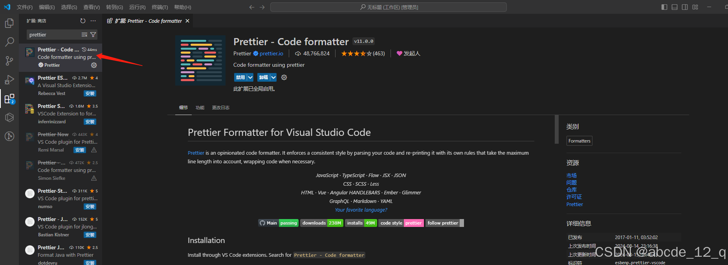
Task: Switch to the 功能 features tab
Action: click(200, 108)
